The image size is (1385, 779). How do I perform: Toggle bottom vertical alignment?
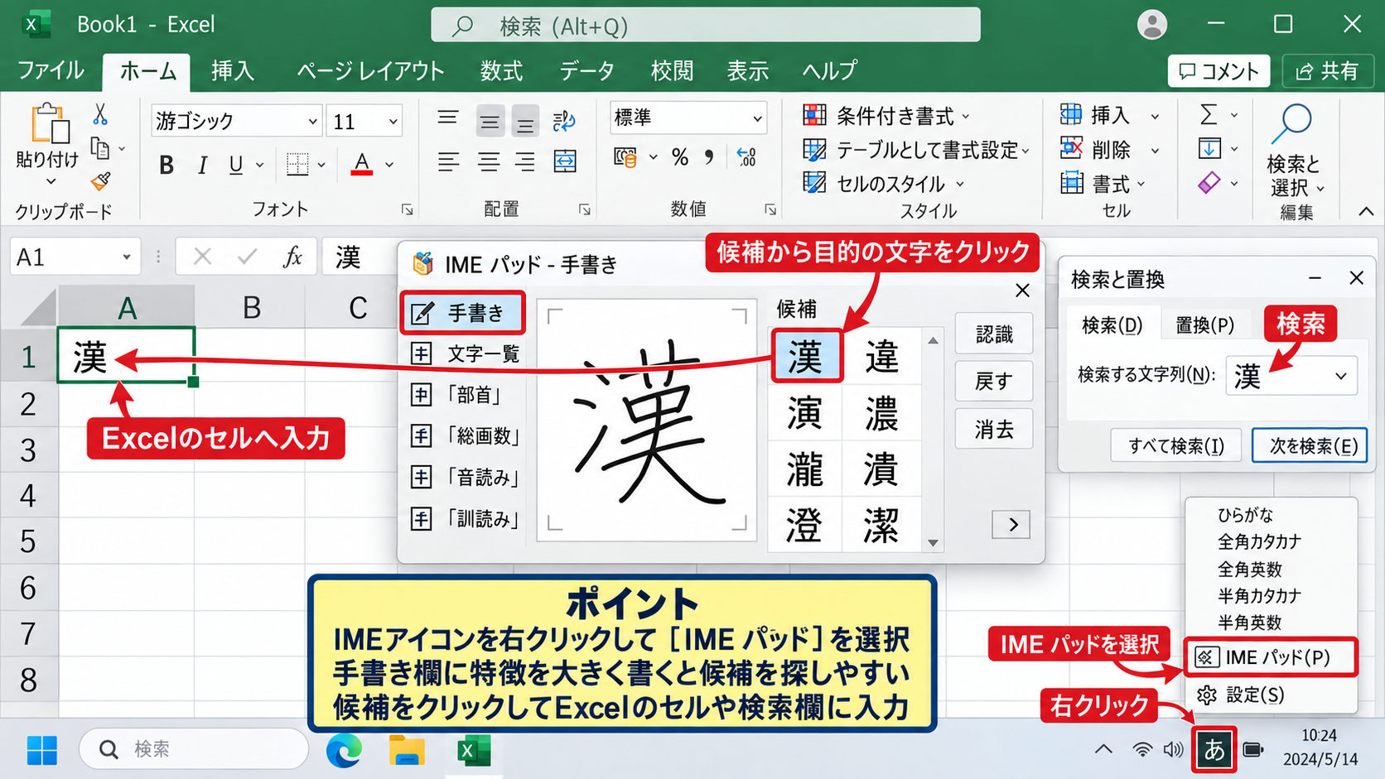click(525, 123)
